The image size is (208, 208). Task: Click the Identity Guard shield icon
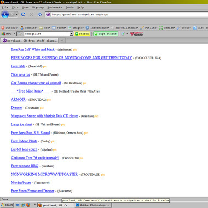coord(136,34)
